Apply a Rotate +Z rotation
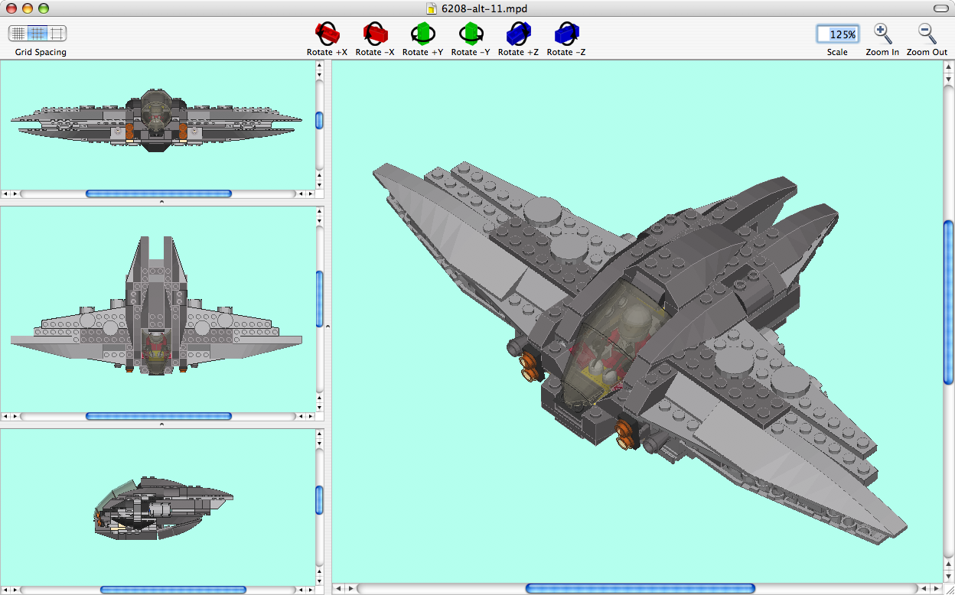Screen dimensions: 955x595 [518, 34]
